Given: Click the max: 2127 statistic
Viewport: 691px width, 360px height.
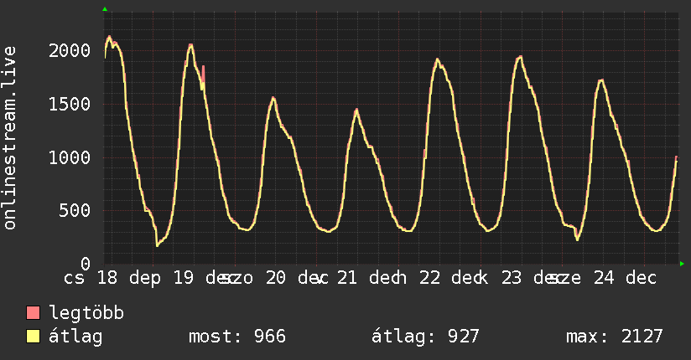Looking at the screenshot, I should (615, 337).
